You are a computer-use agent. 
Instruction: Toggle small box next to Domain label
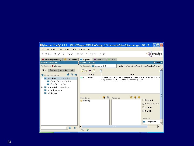tap(89, 98)
